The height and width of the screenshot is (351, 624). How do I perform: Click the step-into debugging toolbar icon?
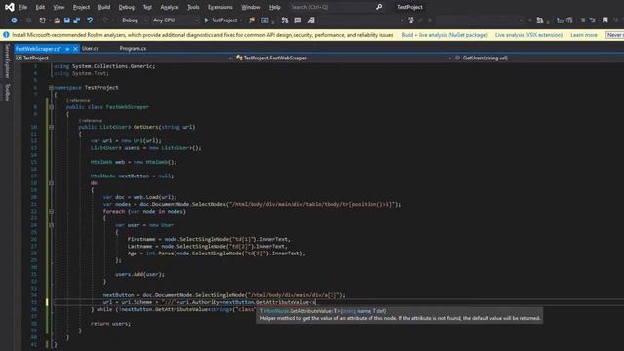coord(285,19)
